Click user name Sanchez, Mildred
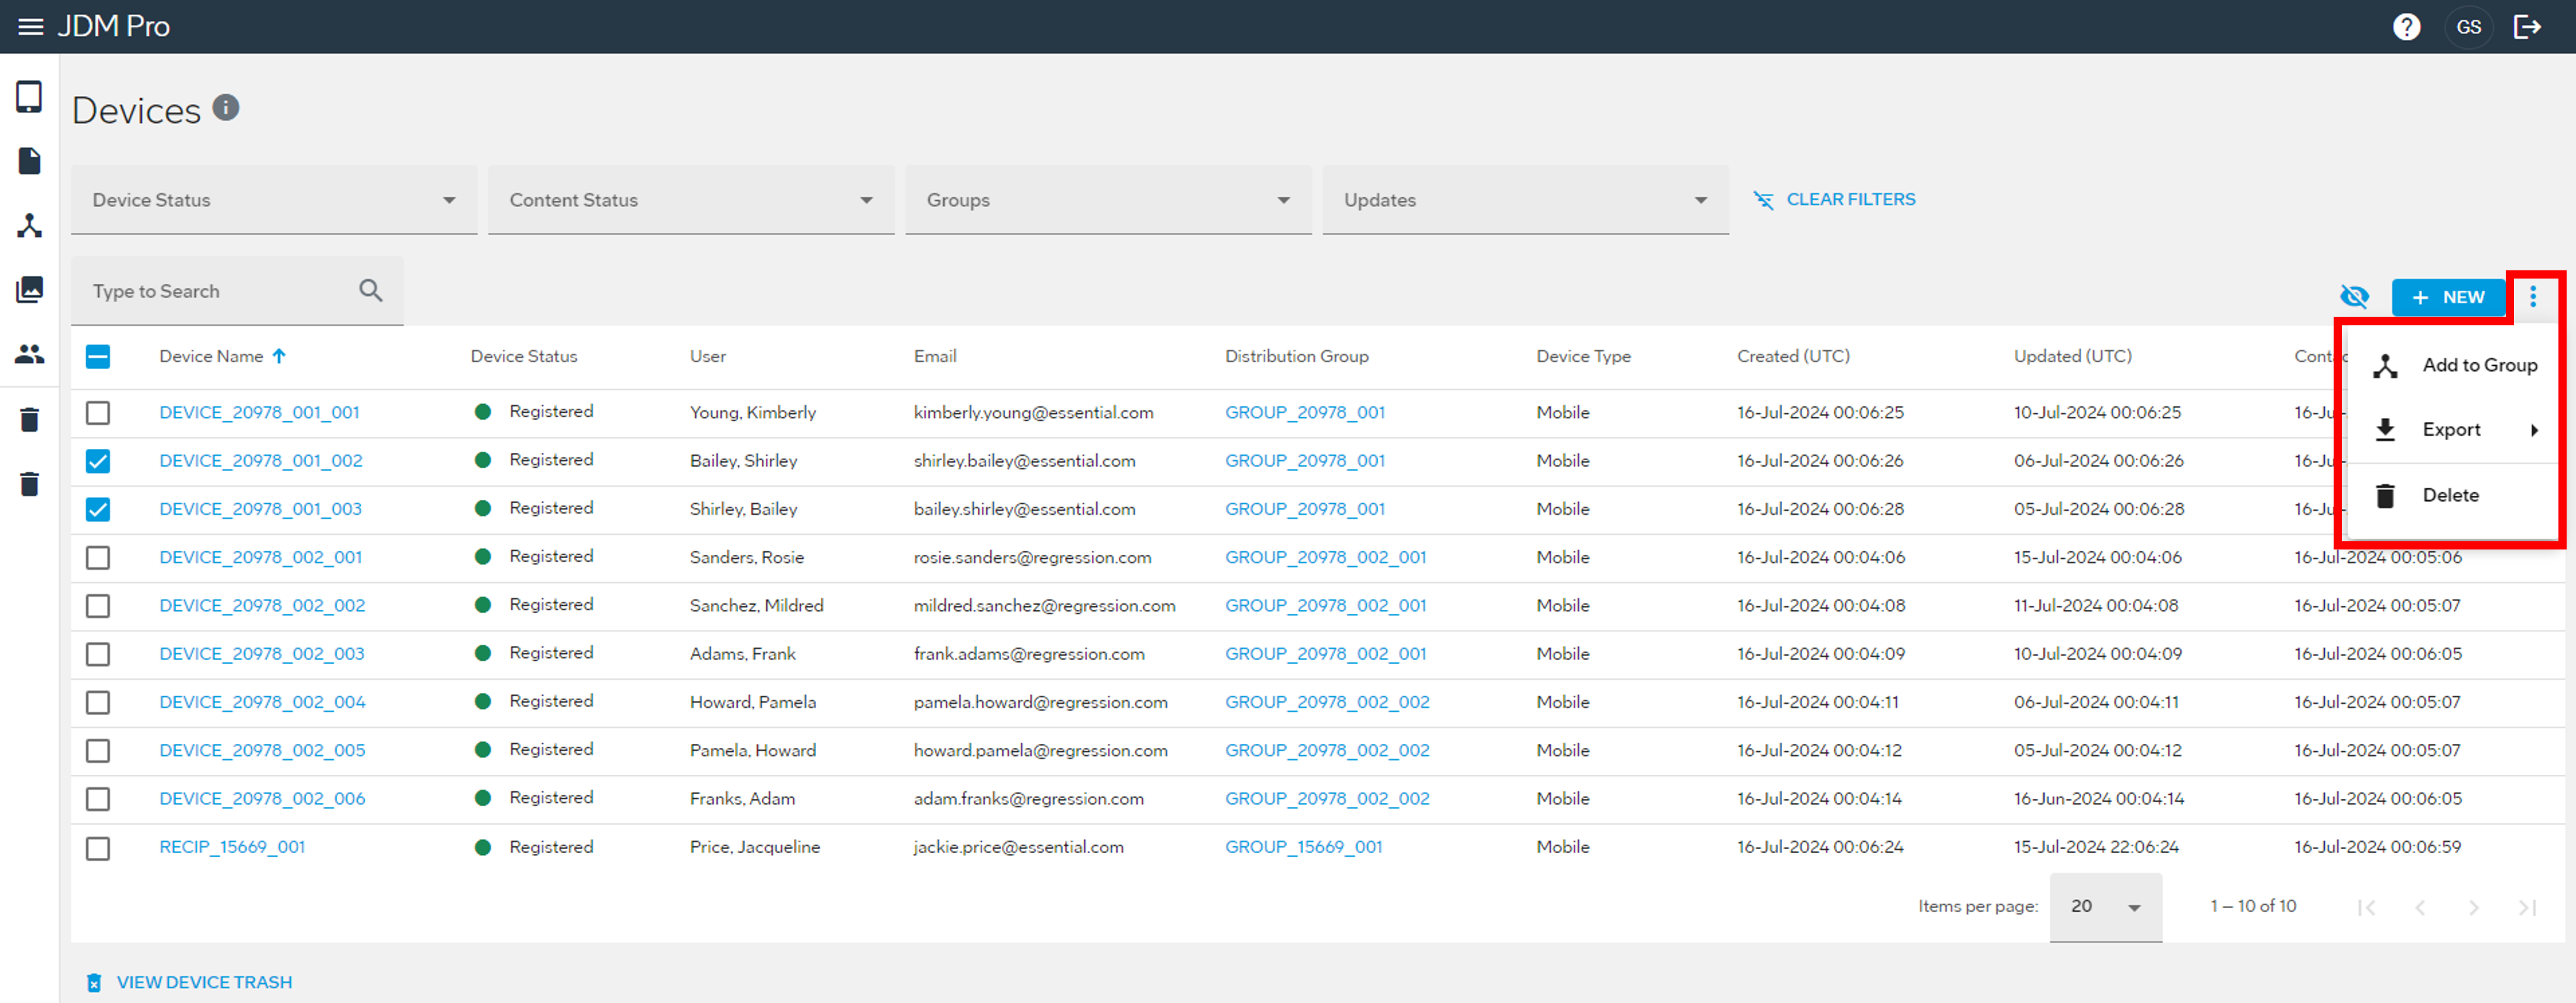The height and width of the screenshot is (1003, 2576). click(x=756, y=605)
